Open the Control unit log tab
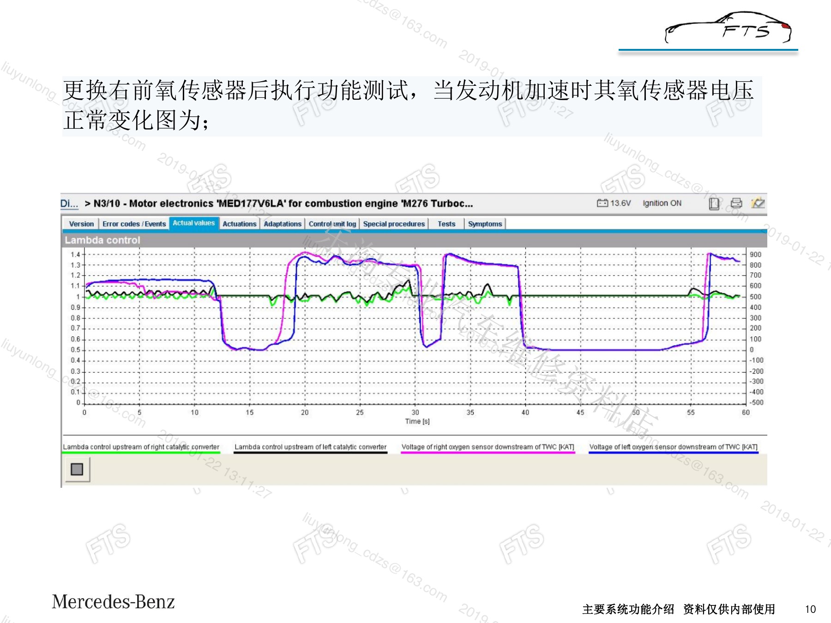 [x=332, y=224]
